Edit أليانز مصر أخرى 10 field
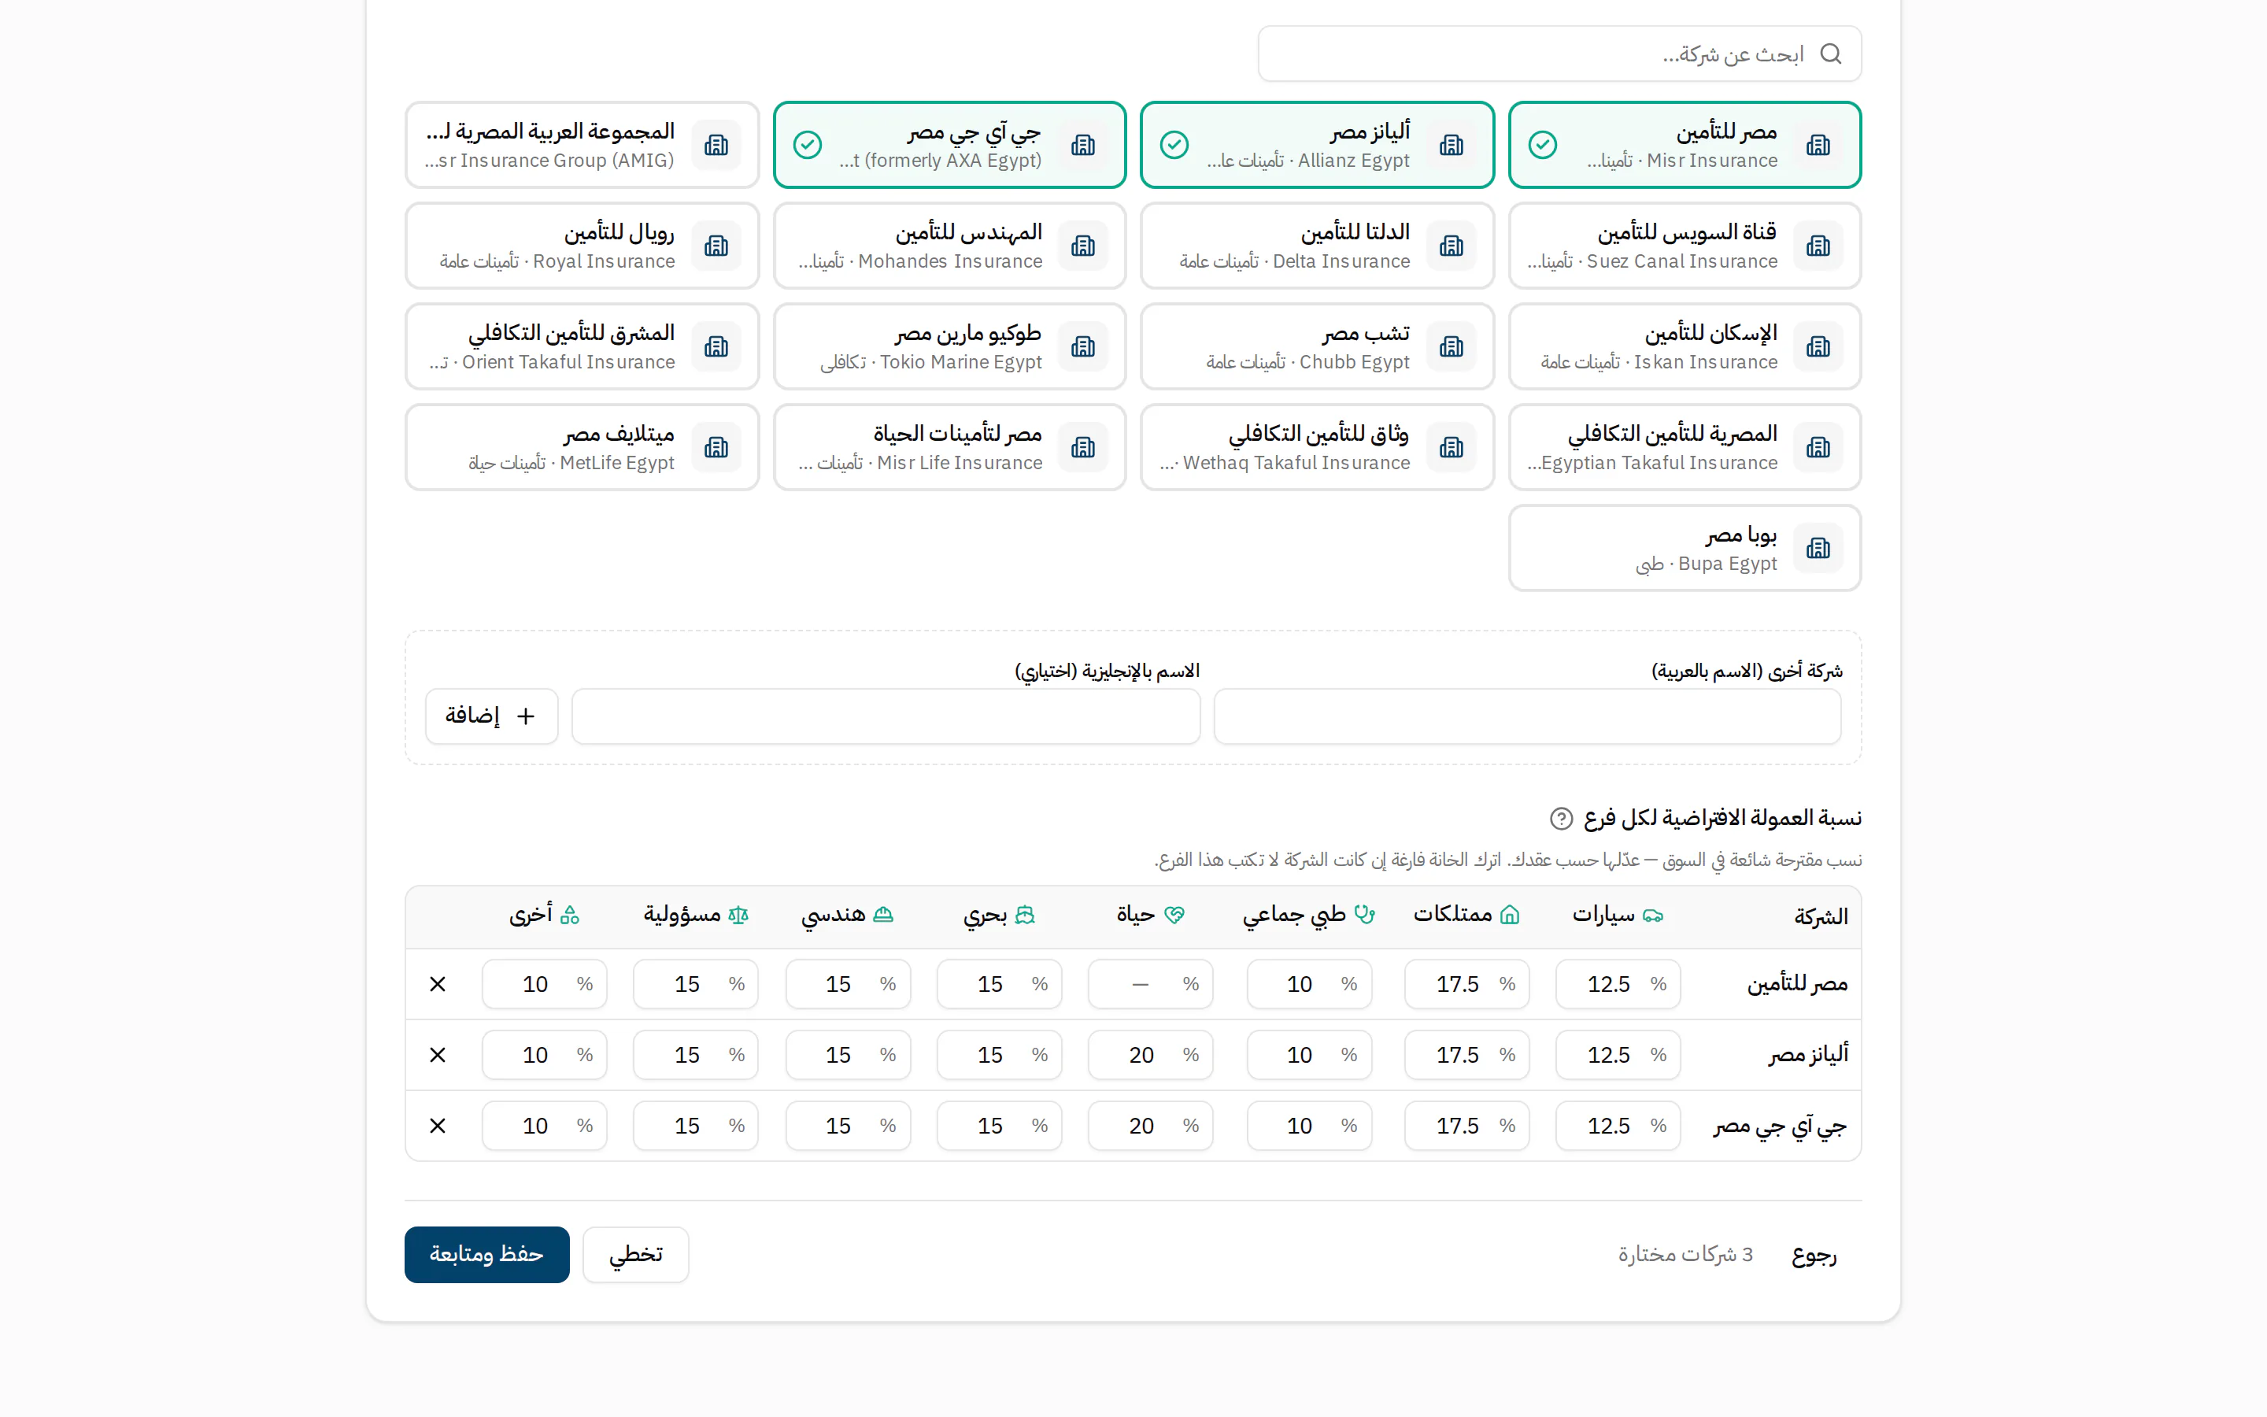The image size is (2267, 1417). point(544,1055)
